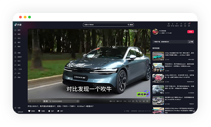211x127 pixels.
Task: Click the last, fullscreen icon in the player
Action: coord(147,101)
